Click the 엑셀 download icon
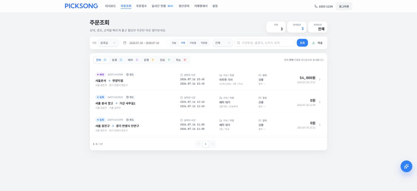This screenshot has height=191, width=417. [x=314, y=43]
